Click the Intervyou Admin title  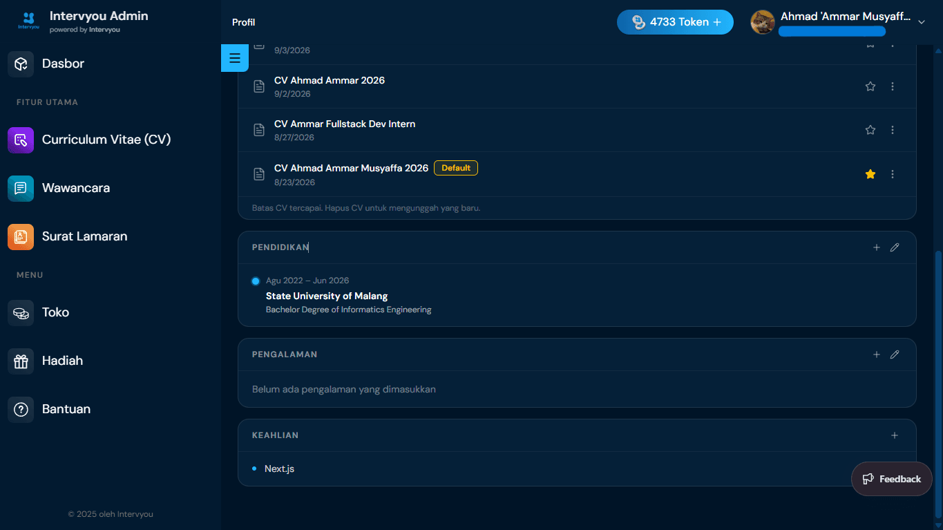coord(99,16)
